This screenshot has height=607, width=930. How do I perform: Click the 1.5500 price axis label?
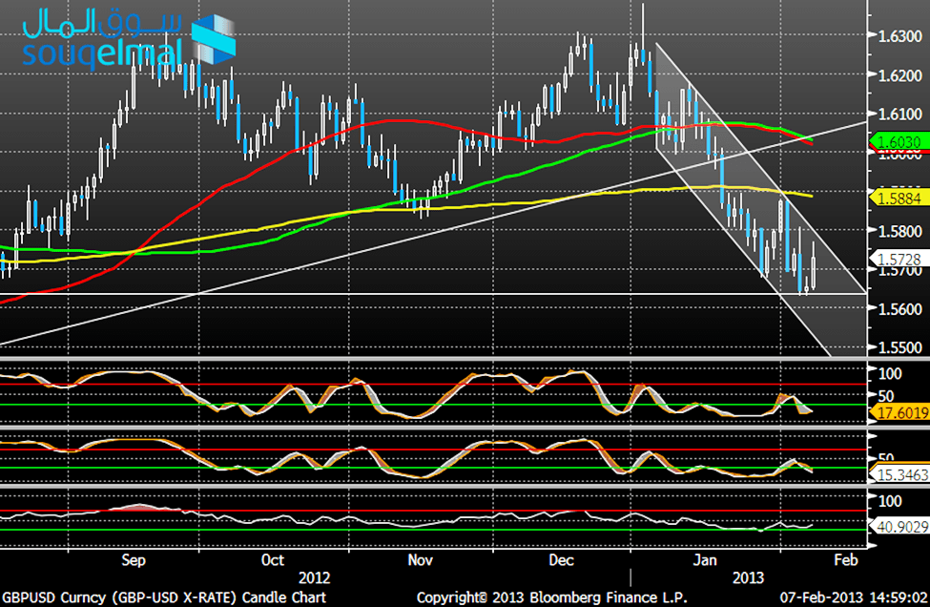(899, 347)
